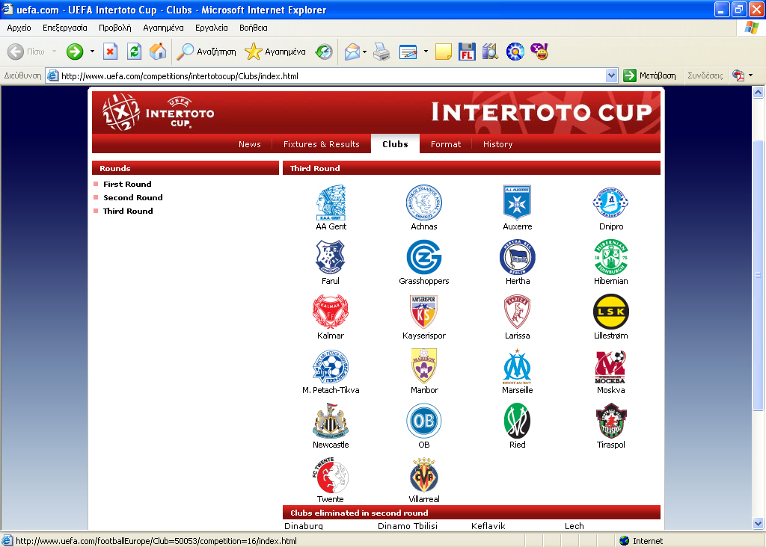The width and height of the screenshot is (766, 547).
Task: Open the Εργαλεία menu
Action: pos(212,28)
